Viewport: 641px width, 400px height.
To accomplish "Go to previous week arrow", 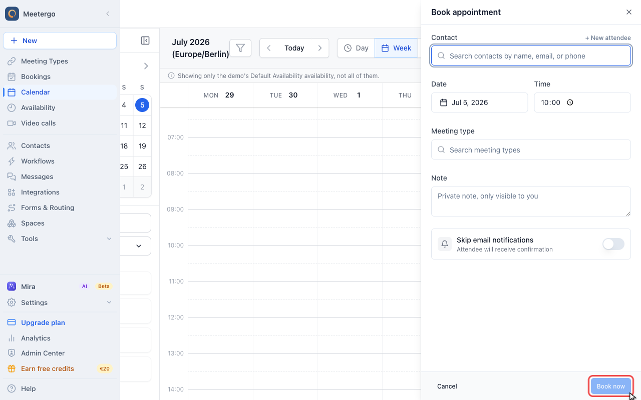I will (269, 48).
